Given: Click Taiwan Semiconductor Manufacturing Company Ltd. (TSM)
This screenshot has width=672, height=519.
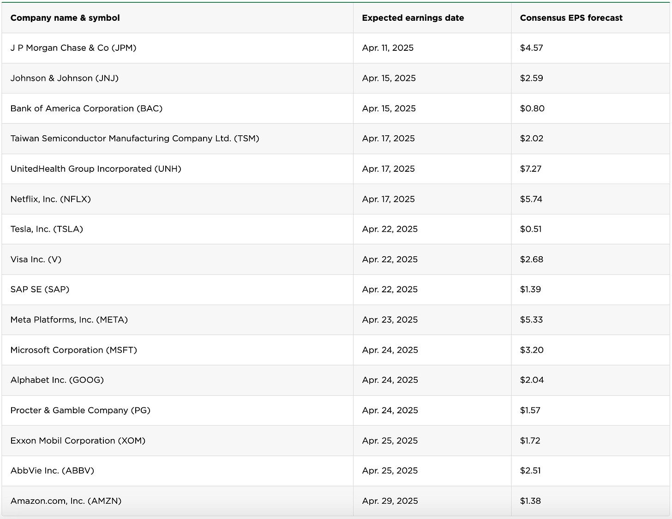Looking at the screenshot, I should (x=135, y=139).
